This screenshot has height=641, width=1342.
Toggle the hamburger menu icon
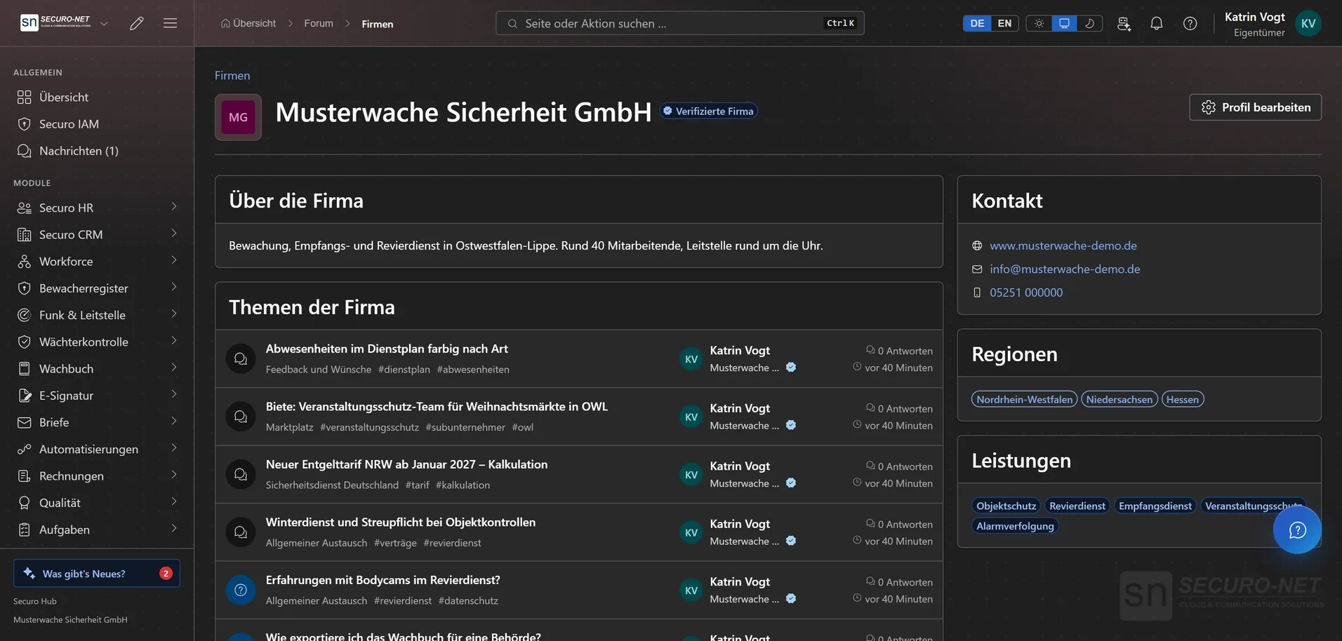click(x=170, y=23)
